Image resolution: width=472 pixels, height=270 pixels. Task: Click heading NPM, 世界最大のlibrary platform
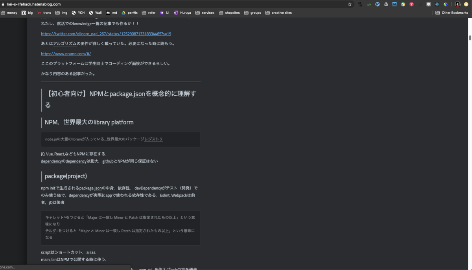[x=89, y=122]
